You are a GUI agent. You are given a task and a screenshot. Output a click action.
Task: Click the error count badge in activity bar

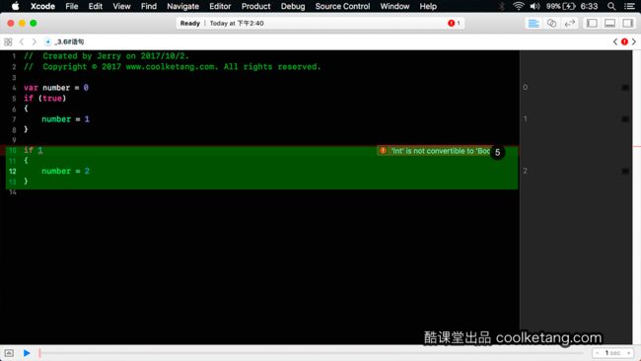pyautogui.click(x=454, y=23)
